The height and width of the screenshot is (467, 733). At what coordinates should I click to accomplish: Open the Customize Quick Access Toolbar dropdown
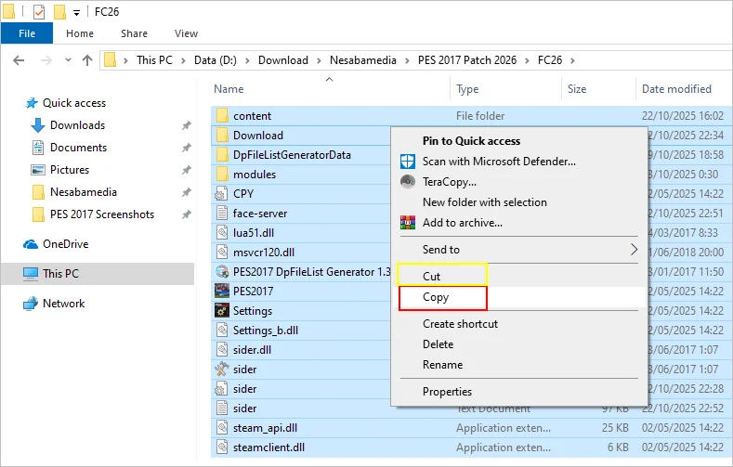coord(76,13)
